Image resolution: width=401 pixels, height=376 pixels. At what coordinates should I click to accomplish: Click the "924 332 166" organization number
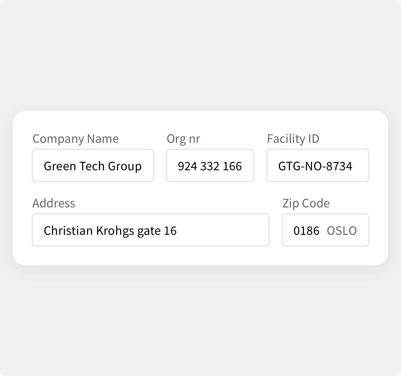pyautogui.click(x=210, y=166)
